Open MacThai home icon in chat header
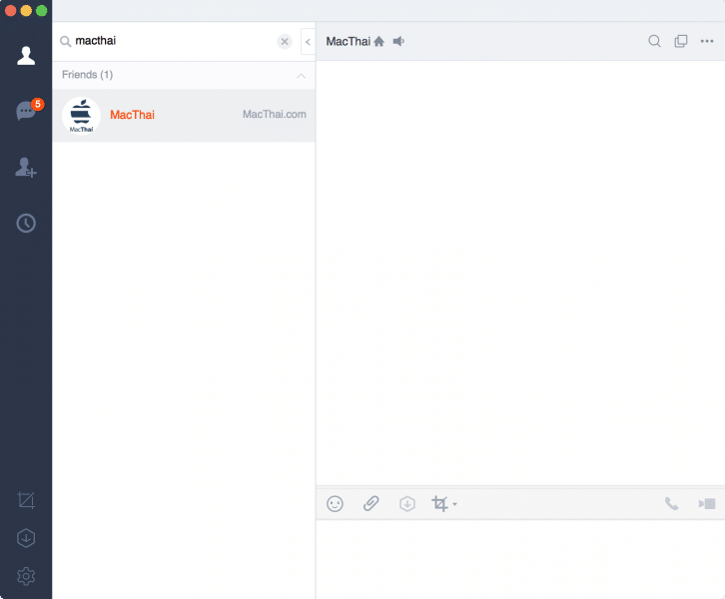Image resolution: width=725 pixels, height=599 pixels. pos(378,42)
